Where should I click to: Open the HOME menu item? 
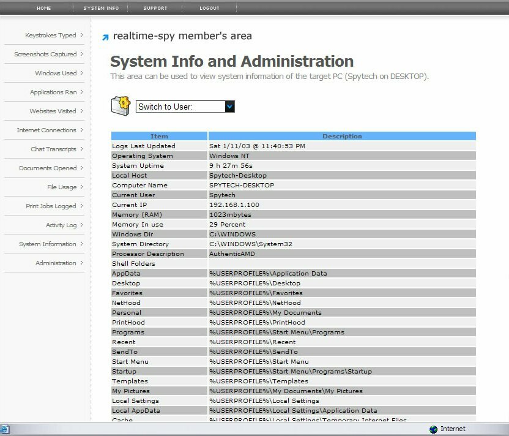tap(44, 8)
